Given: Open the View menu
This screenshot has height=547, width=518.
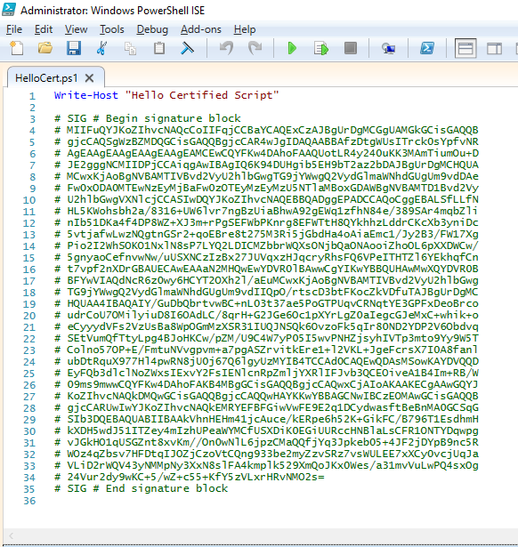Looking at the screenshot, I should point(76,29).
